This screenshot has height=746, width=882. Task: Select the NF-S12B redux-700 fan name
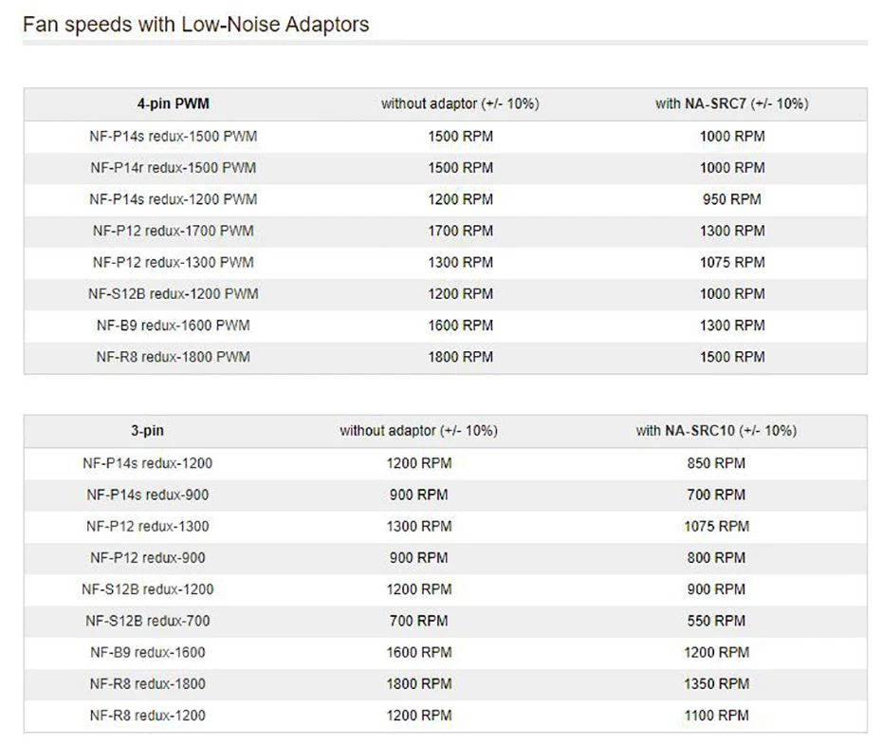148,621
